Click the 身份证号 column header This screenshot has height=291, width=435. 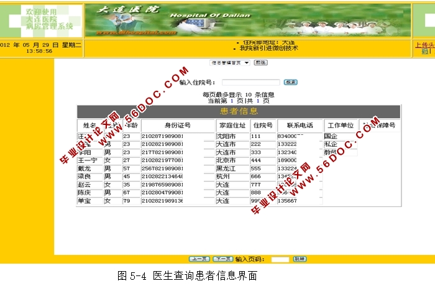coord(178,126)
